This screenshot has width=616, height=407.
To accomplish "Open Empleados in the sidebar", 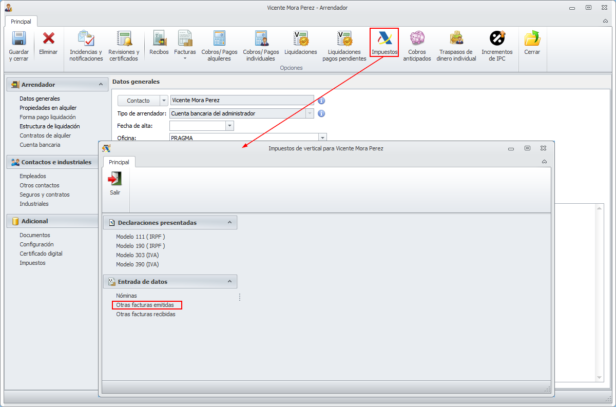I will (33, 176).
